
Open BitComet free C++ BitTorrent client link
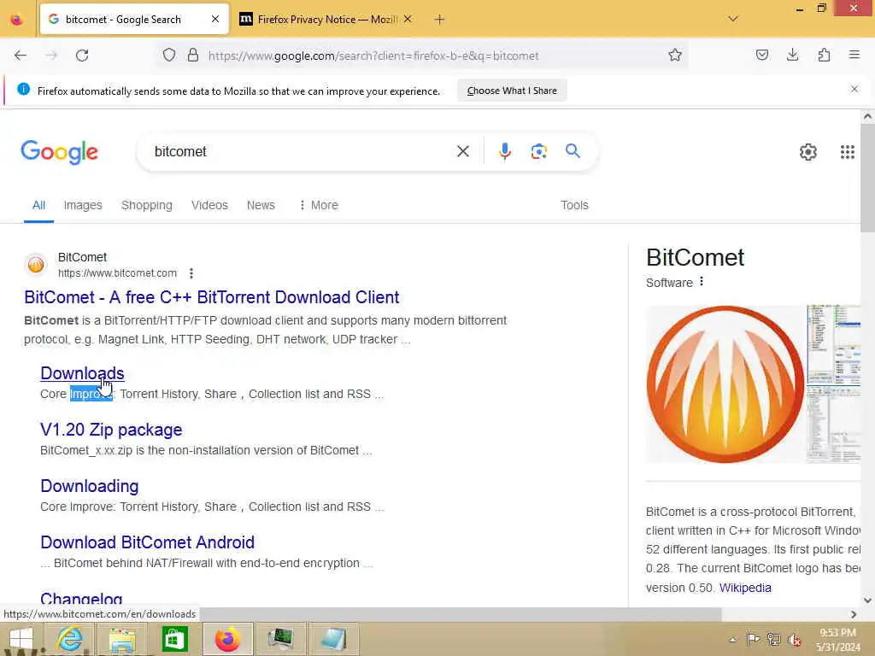point(212,297)
